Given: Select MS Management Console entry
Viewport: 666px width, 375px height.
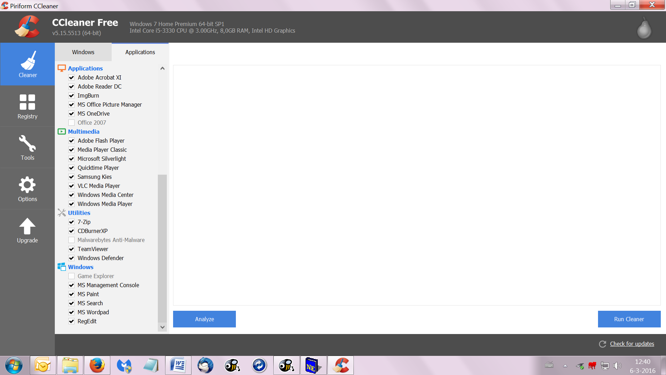Looking at the screenshot, I should coord(108,285).
